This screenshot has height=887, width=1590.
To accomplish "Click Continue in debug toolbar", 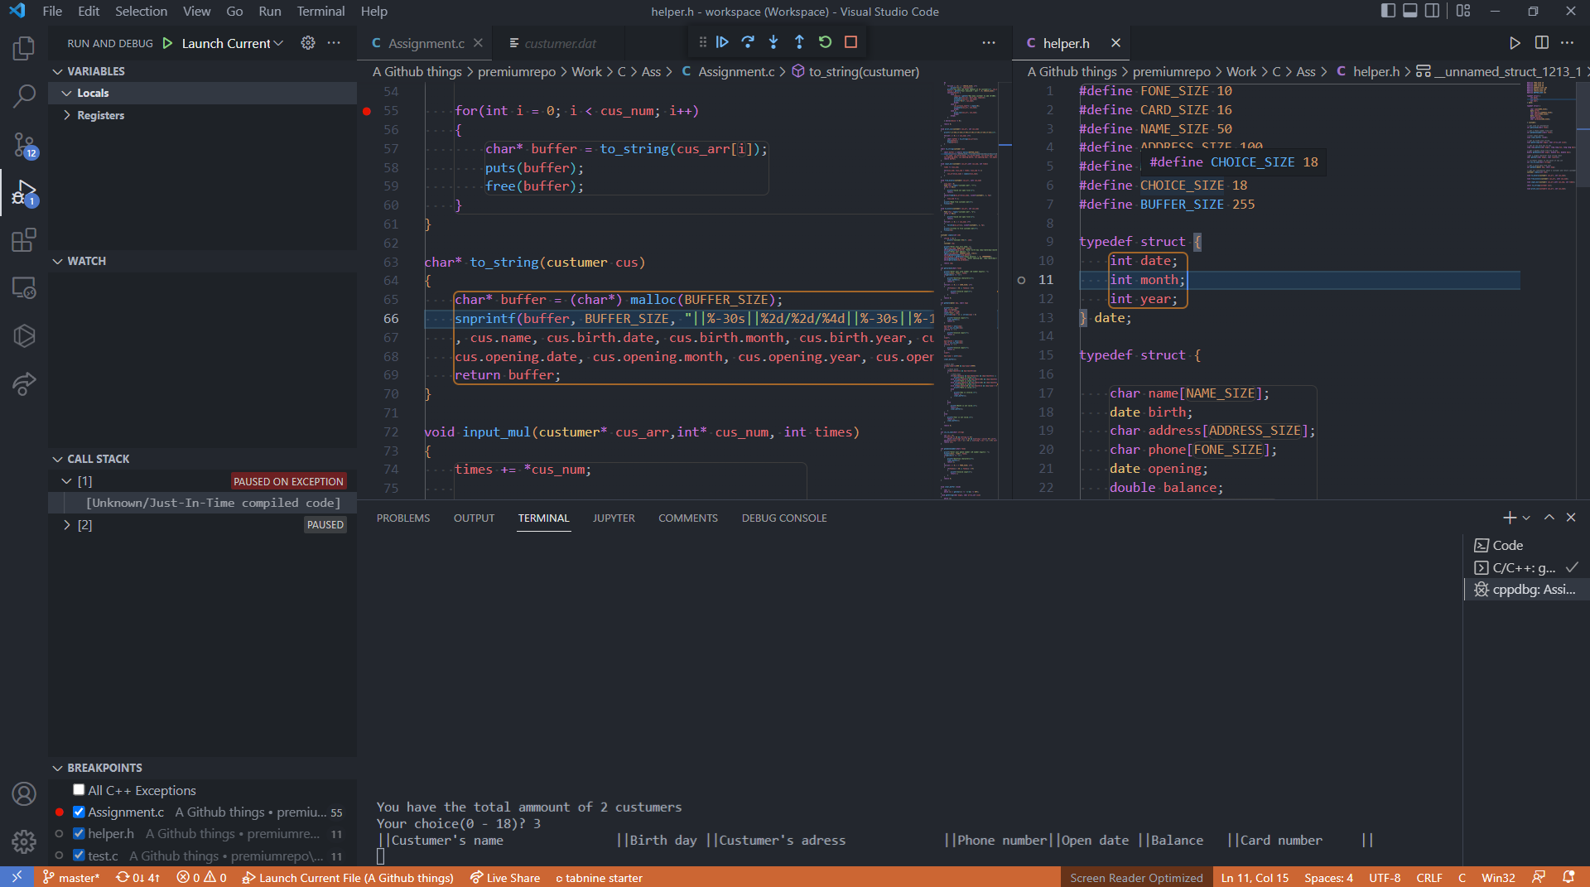I will (722, 42).
